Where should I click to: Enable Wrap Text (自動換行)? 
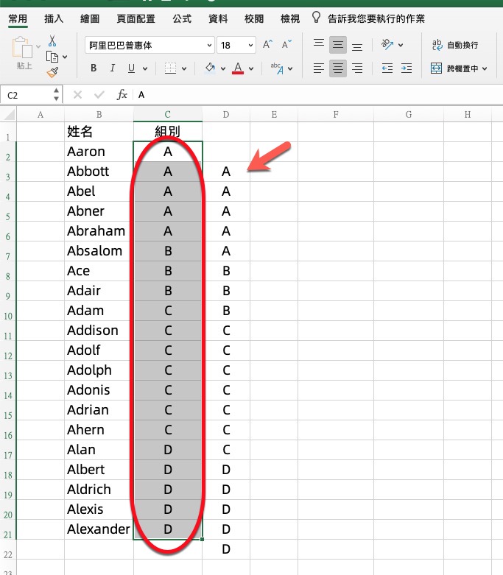click(455, 45)
